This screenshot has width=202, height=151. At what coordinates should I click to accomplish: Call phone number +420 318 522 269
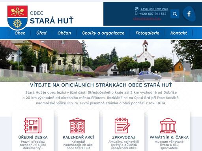(x=154, y=9)
